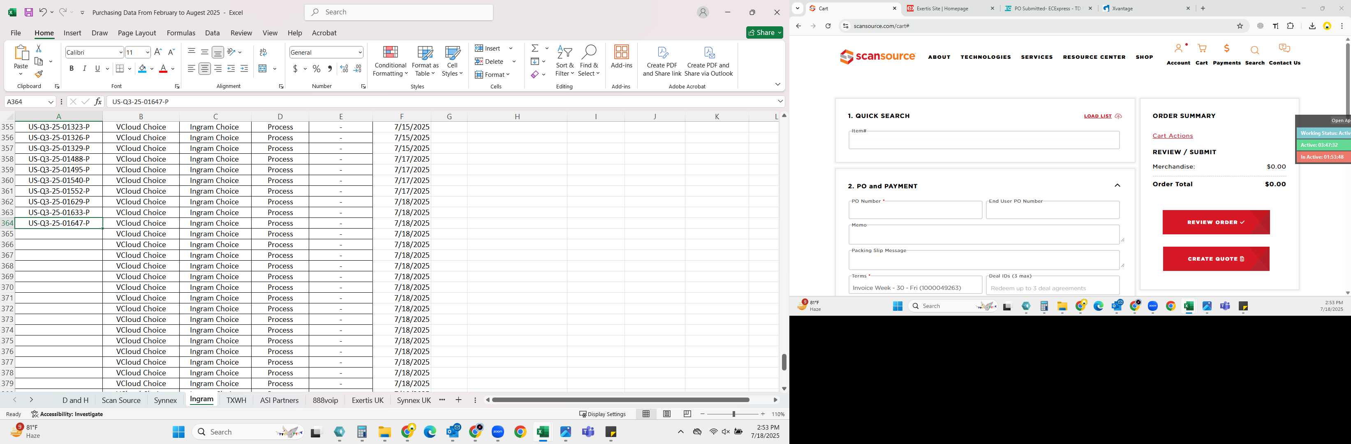Click Comma Style icon
Viewport: 1351px width, 444px height.
330,69
